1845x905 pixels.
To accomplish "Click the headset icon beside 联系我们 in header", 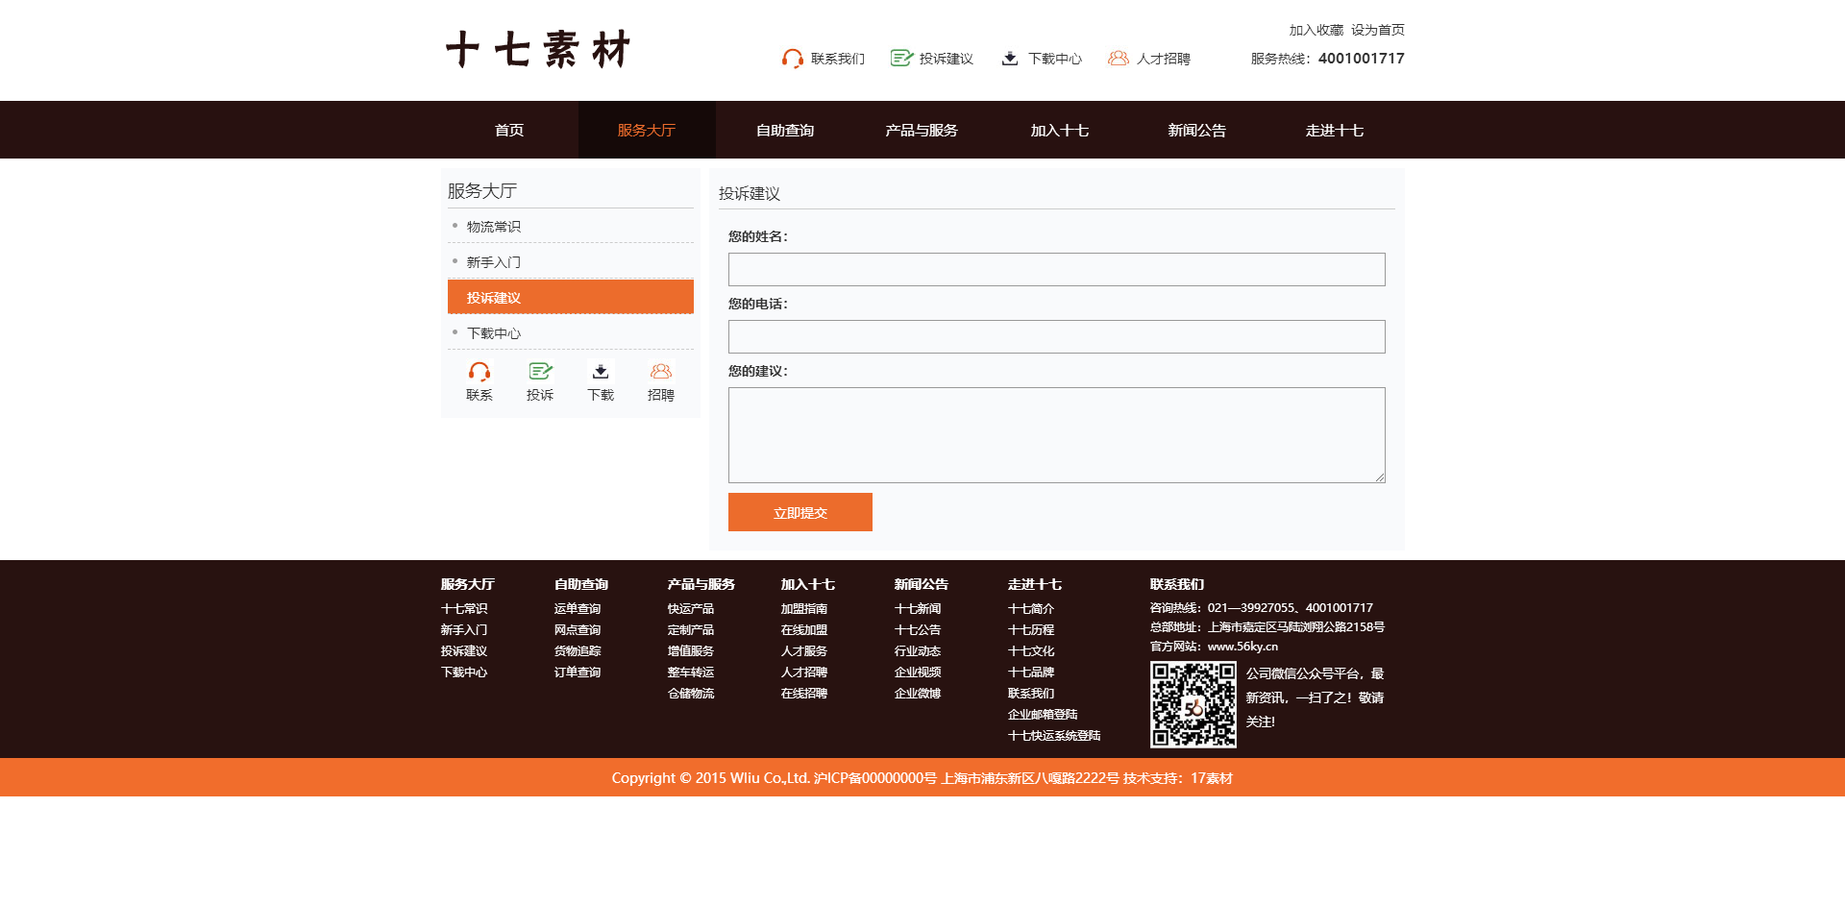I will click(792, 59).
